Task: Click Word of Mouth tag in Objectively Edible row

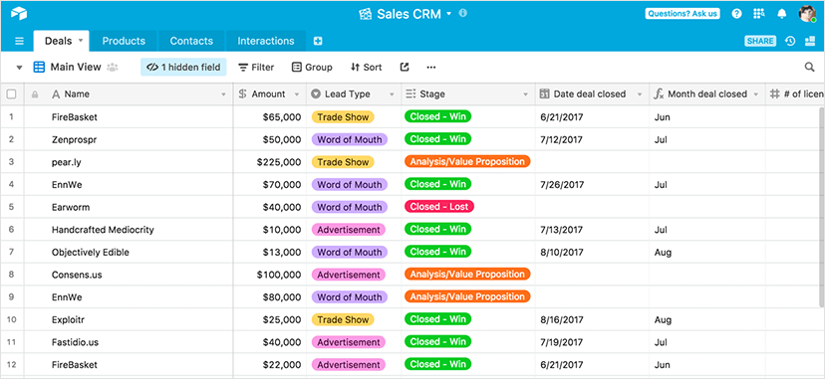Action: (x=350, y=252)
